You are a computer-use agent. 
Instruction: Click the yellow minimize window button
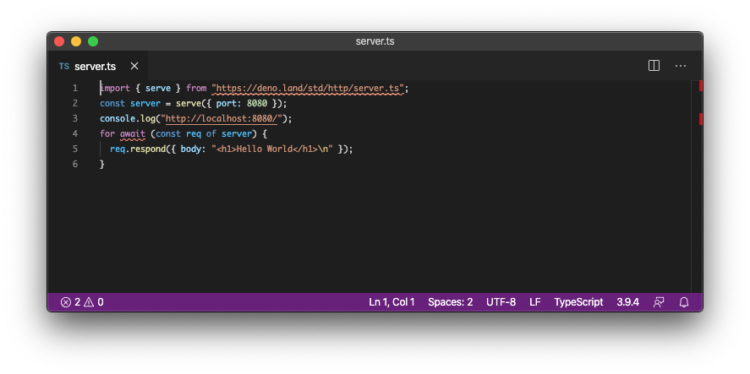(75, 41)
